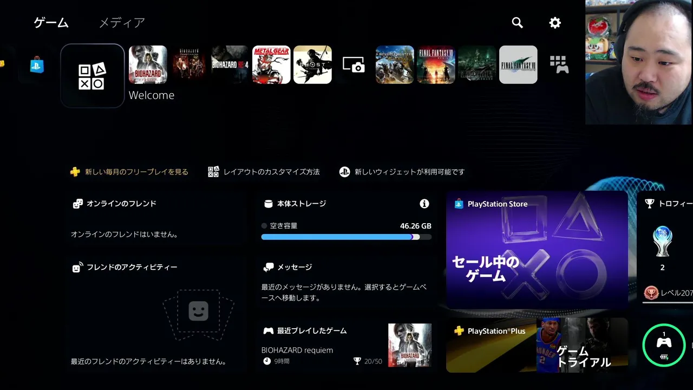Click the 20/50 trophy progress text
The image size is (693, 390).
click(x=373, y=361)
